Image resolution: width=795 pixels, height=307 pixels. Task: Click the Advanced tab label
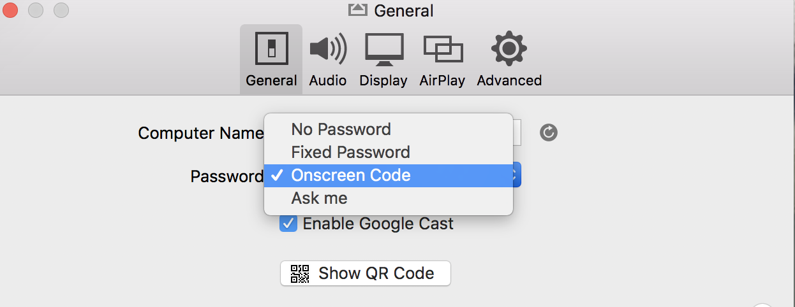point(509,80)
